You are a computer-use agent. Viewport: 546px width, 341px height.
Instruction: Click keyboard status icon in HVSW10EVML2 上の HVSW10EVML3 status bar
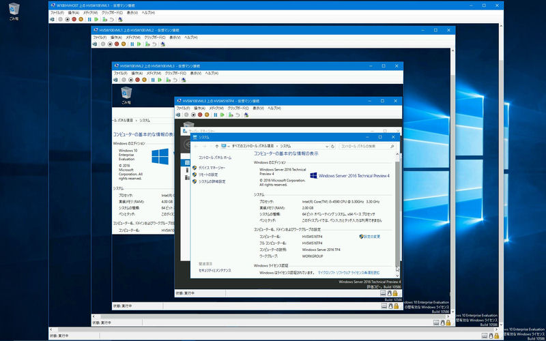(384, 306)
